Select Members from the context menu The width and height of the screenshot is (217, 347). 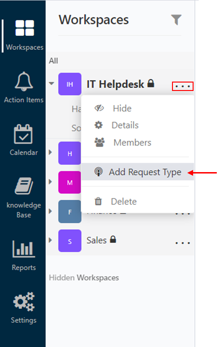click(132, 143)
